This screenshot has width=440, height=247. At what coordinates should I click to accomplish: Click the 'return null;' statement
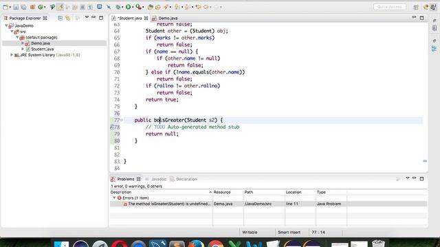[162, 134]
